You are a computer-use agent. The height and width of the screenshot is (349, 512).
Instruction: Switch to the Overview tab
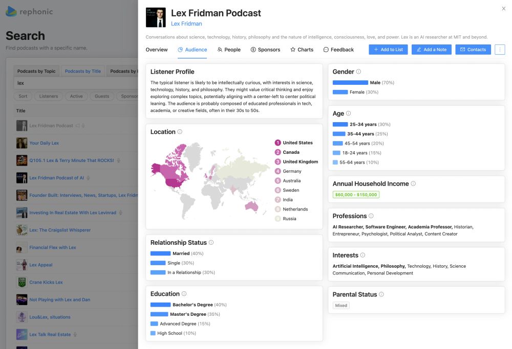click(156, 50)
